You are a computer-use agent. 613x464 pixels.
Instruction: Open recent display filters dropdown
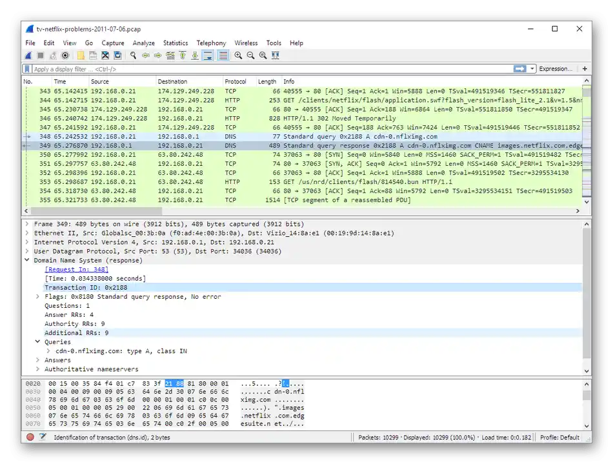click(532, 69)
